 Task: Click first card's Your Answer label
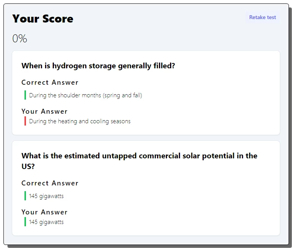click(44, 111)
